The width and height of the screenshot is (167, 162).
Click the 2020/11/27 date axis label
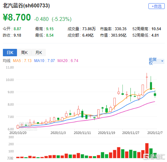point(131,133)
